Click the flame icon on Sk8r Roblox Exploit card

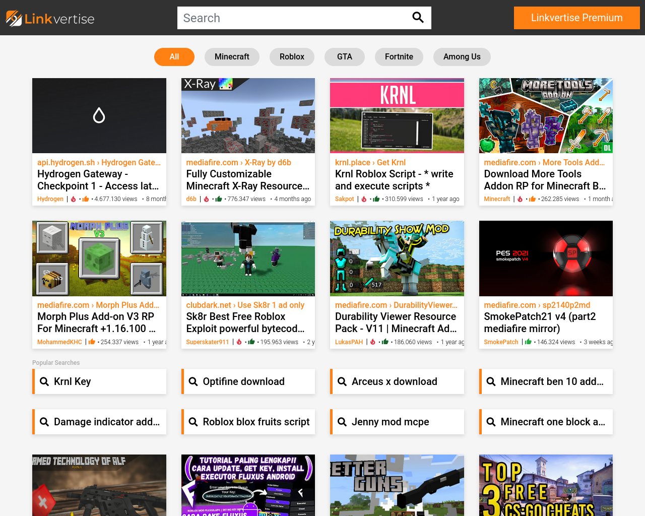(x=239, y=342)
